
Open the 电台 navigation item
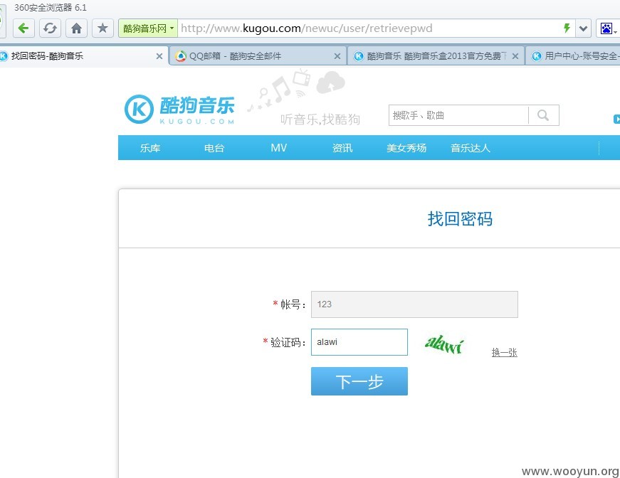[214, 148]
